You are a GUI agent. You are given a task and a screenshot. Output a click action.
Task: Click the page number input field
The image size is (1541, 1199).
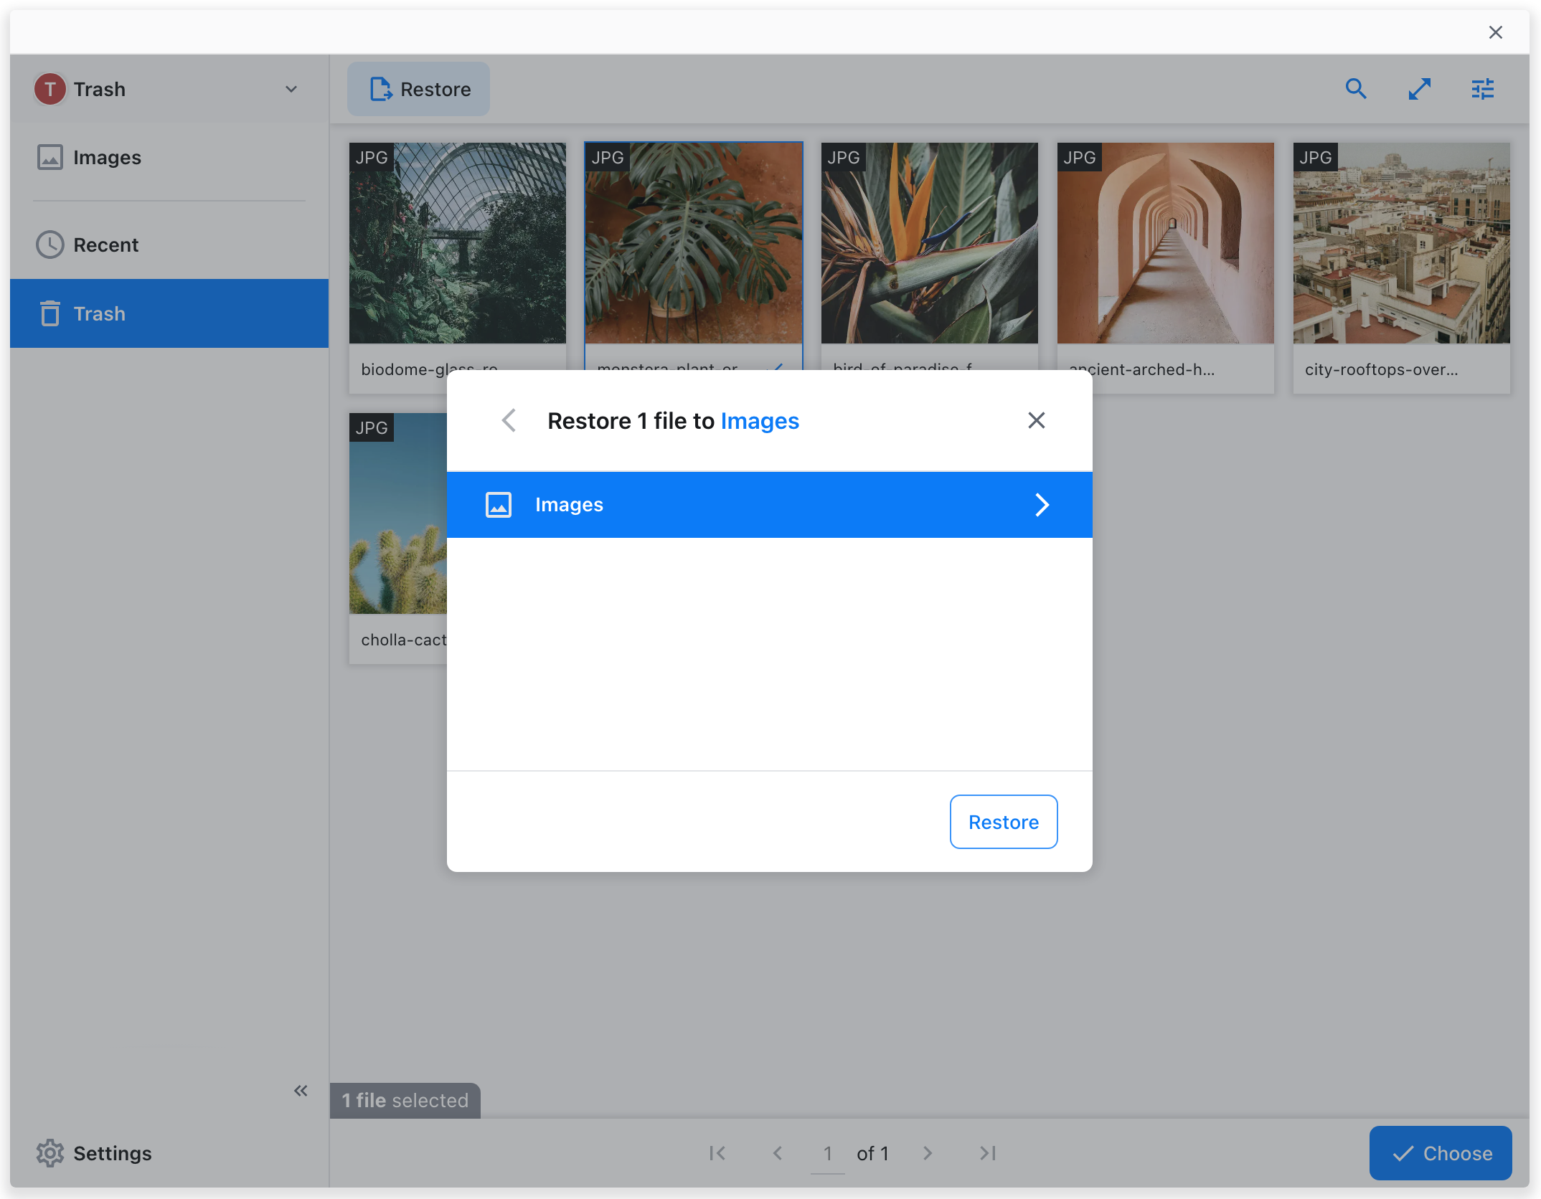coord(827,1153)
